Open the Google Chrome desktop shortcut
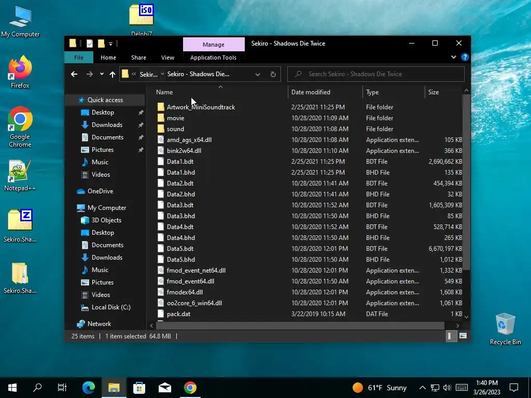Screen dimensions: 531x398 coord(20,127)
